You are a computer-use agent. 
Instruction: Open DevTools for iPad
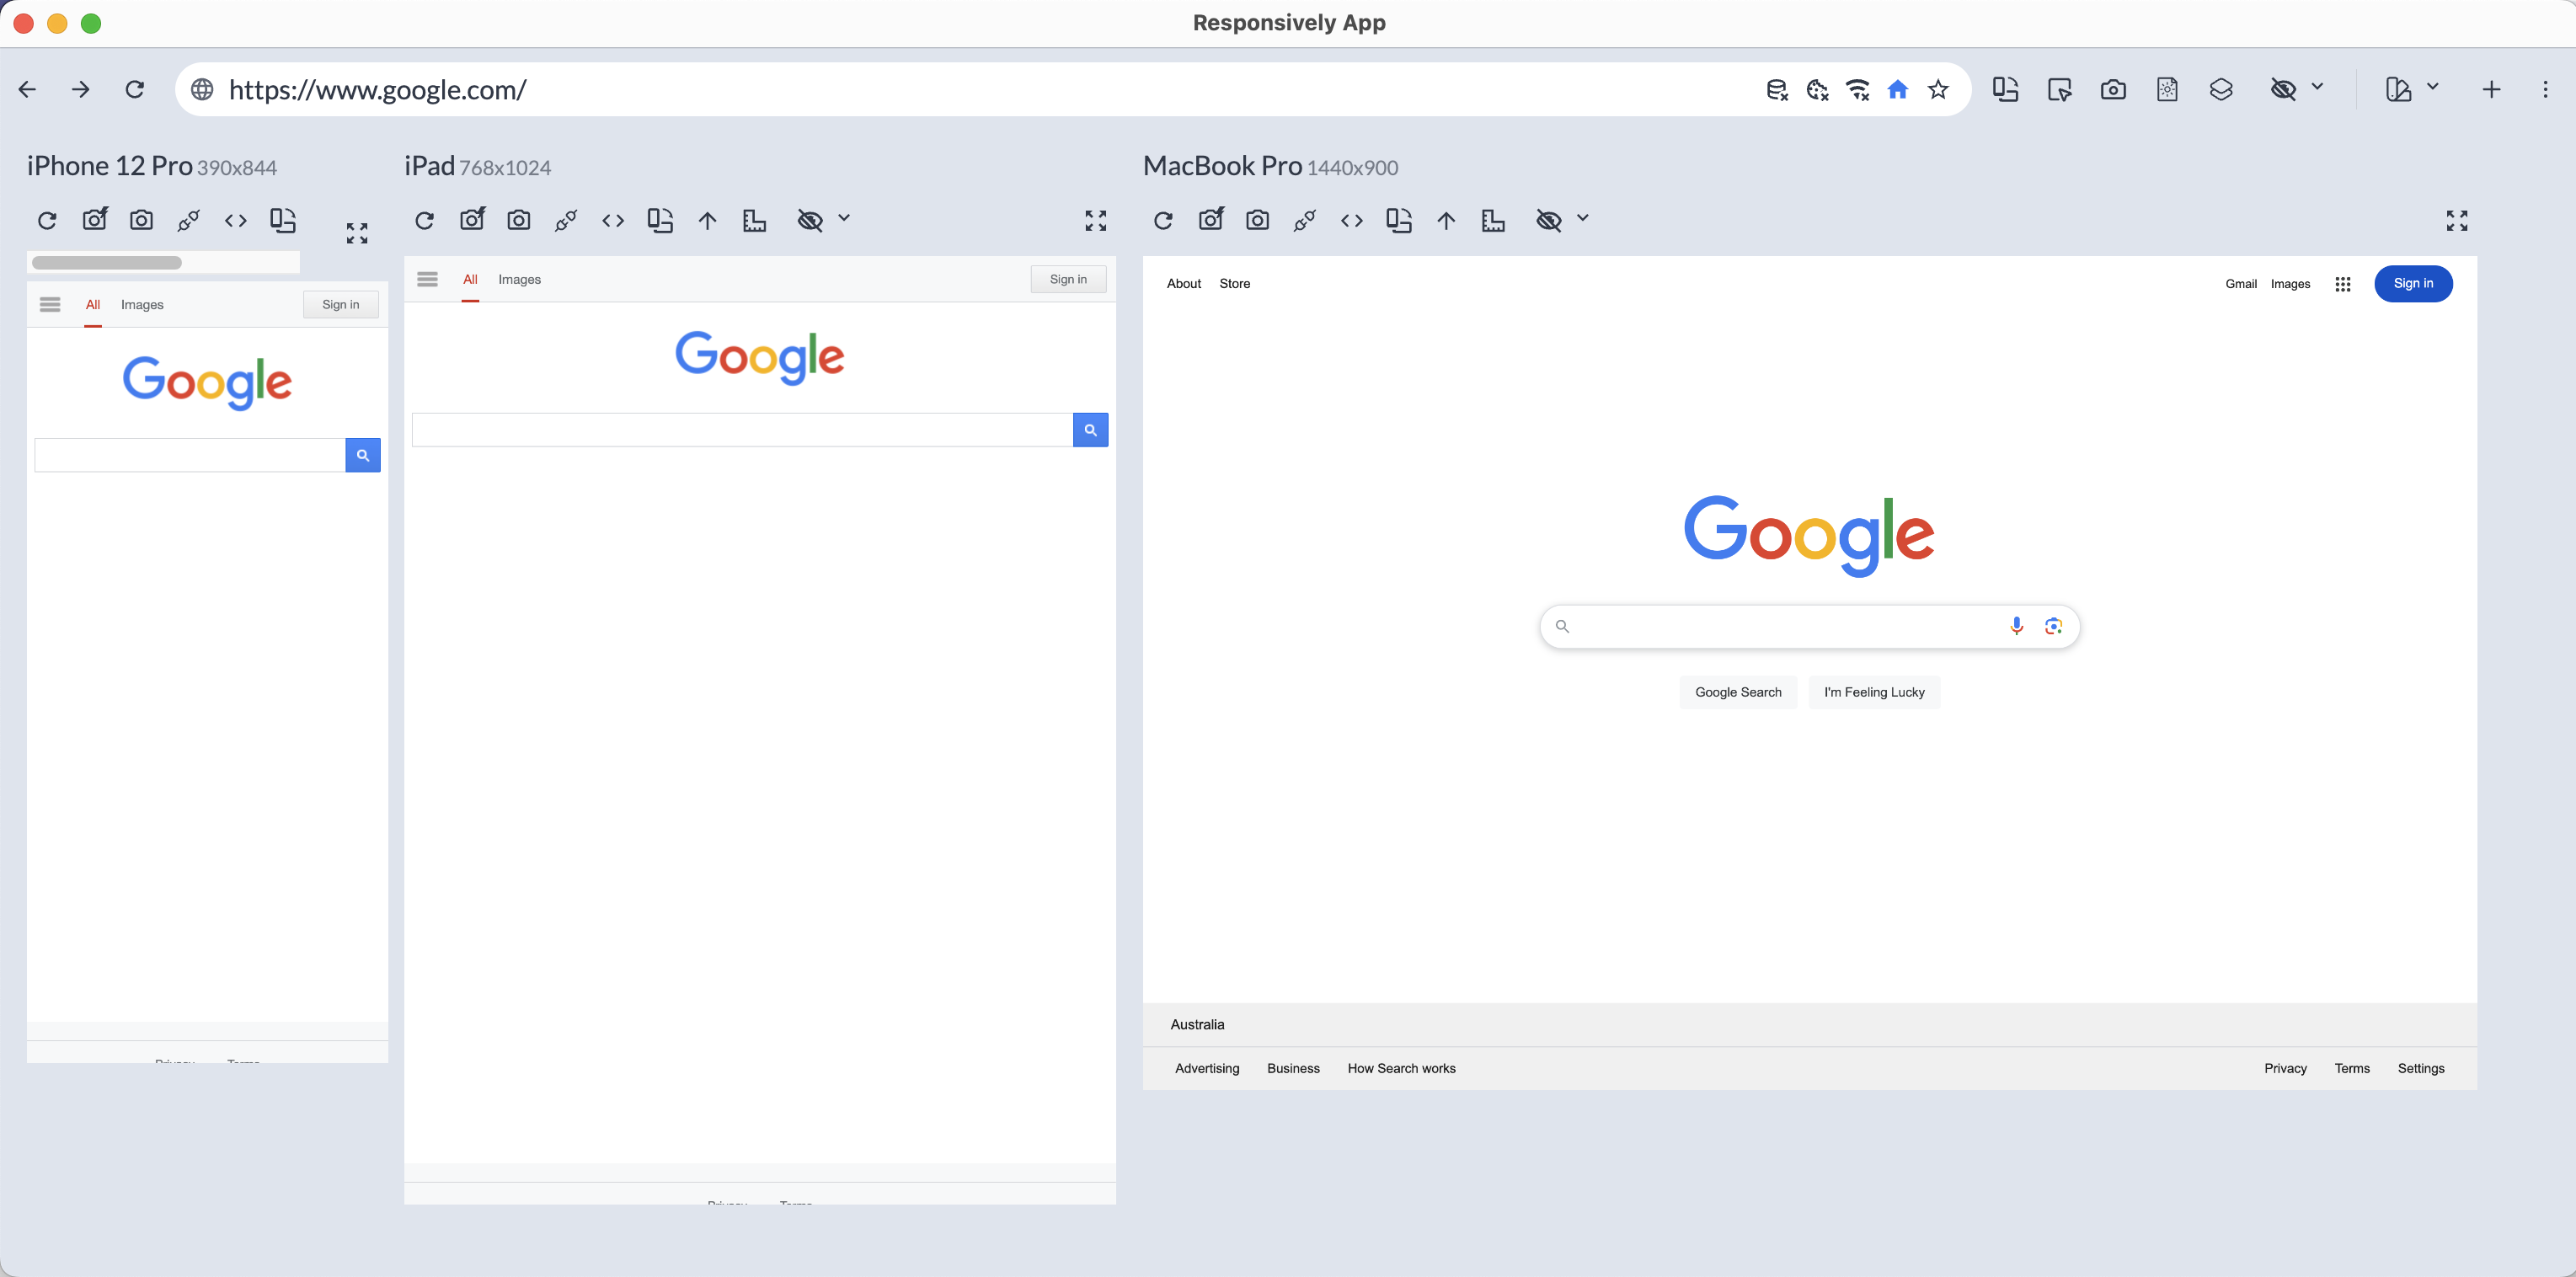click(613, 220)
